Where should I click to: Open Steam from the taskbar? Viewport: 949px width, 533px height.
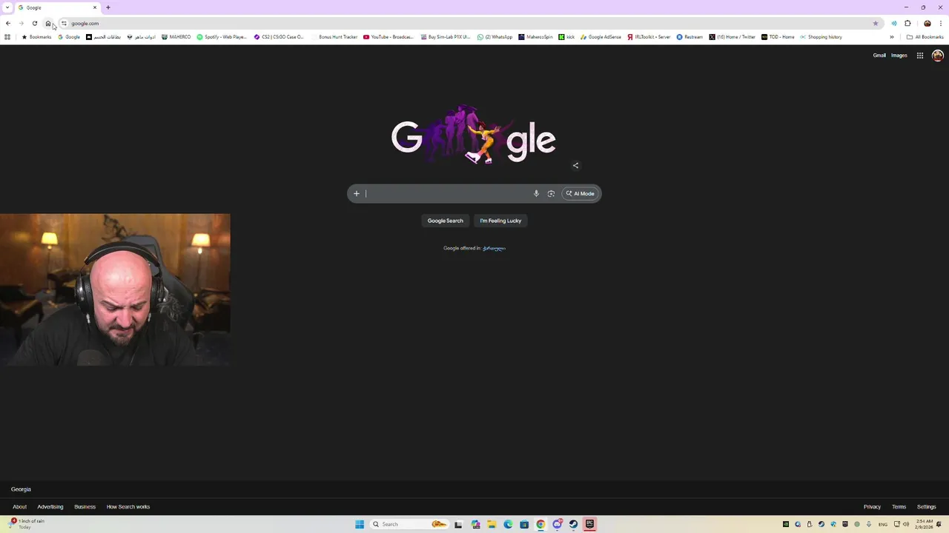click(x=573, y=524)
